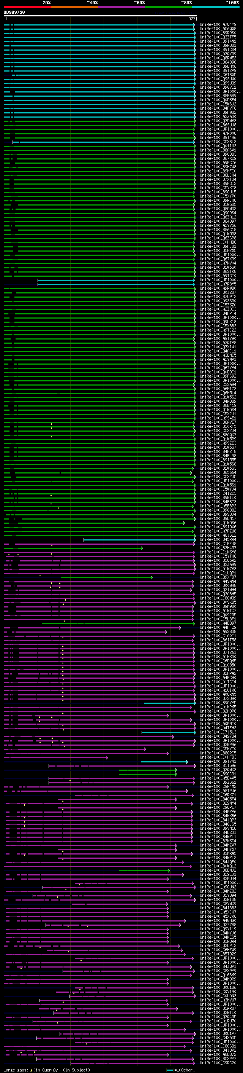This screenshot has width=243, height=1073.
Task: Select the UniRef100_D0C1D6 label
Action: 218,988
